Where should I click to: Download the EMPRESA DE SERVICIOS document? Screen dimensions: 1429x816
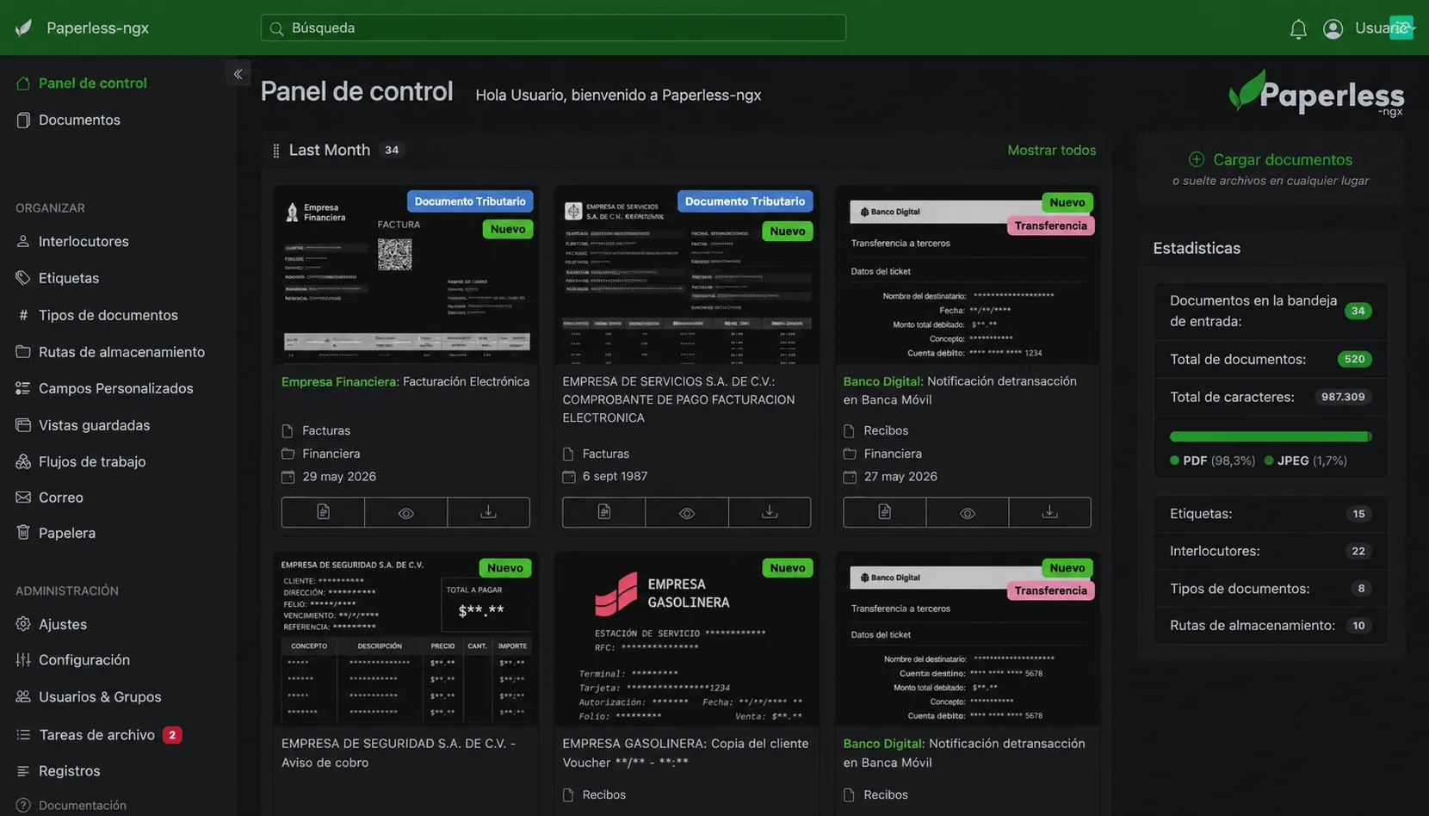770,512
